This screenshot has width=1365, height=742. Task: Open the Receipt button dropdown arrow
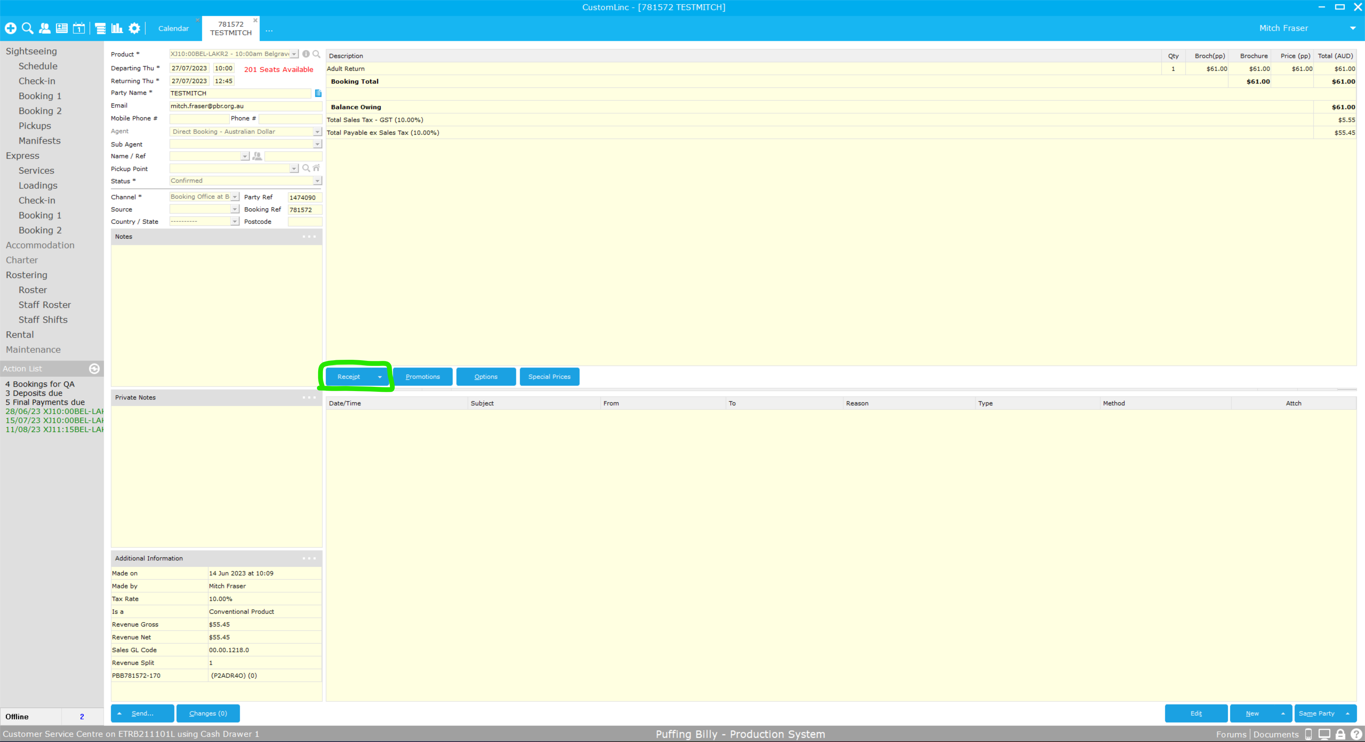click(380, 377)
